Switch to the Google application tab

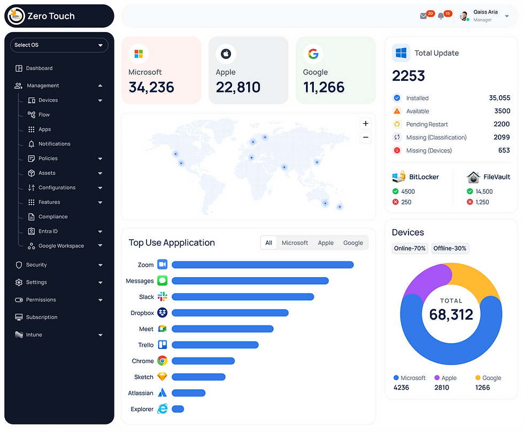point(353,243)
